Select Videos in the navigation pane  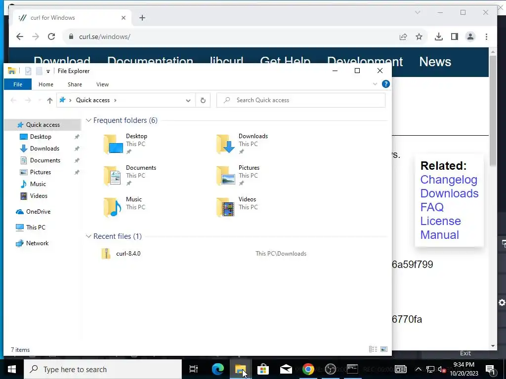pos(39,196)
